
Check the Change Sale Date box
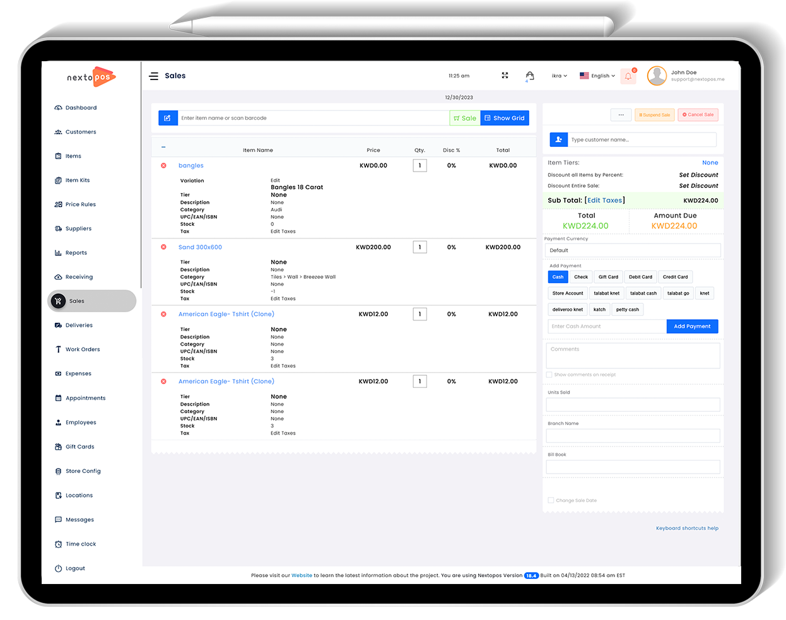551,500
